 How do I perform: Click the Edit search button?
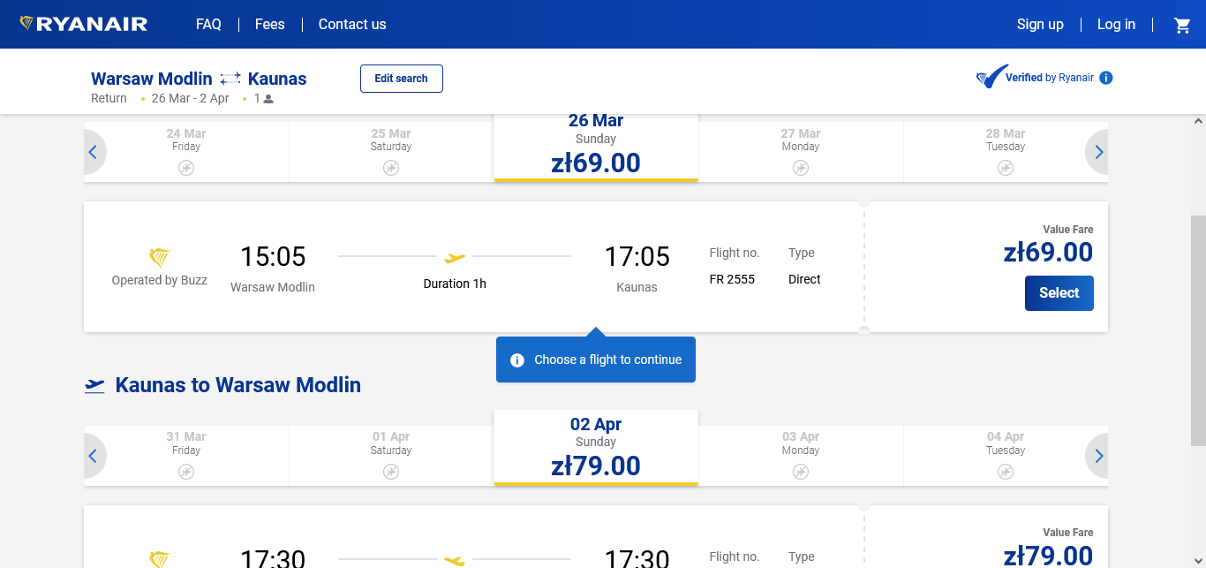click(x=402, y=79)
